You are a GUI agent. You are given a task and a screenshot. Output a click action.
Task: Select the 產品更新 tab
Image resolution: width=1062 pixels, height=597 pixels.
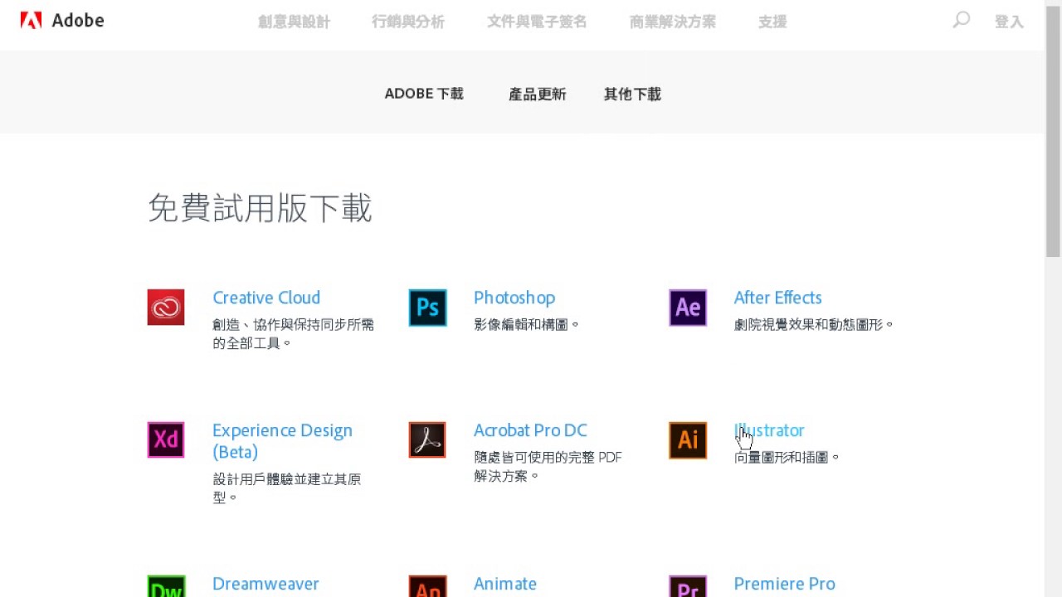[x=537, y=94]
